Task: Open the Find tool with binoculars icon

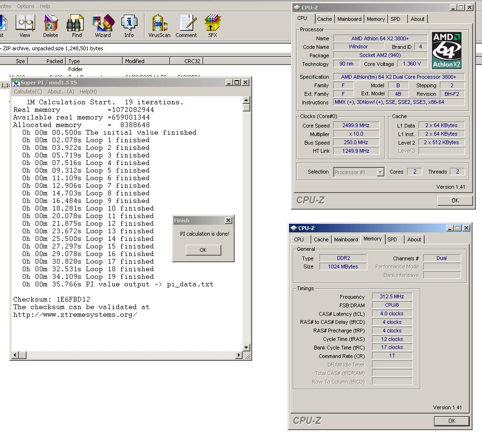Action: (77, 26)
